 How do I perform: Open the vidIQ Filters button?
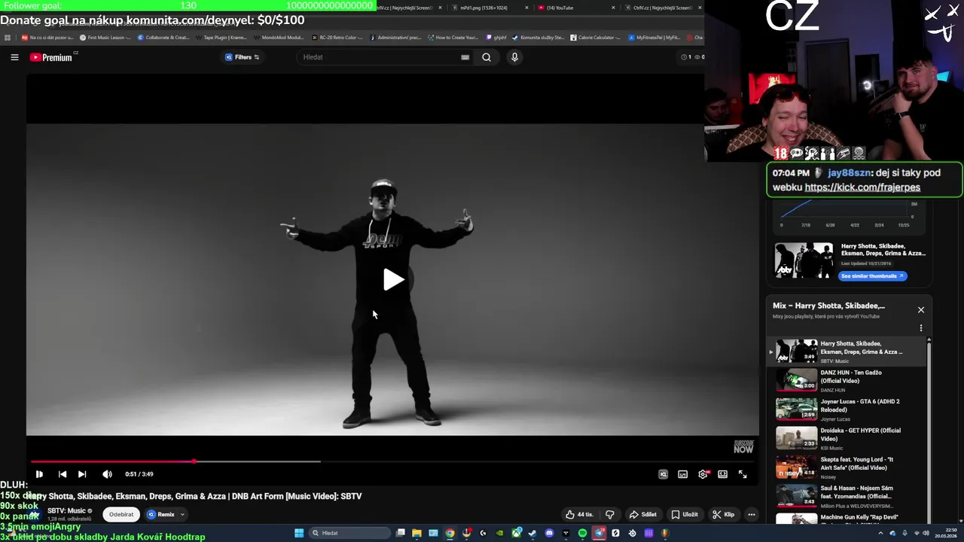pos(243,57)
